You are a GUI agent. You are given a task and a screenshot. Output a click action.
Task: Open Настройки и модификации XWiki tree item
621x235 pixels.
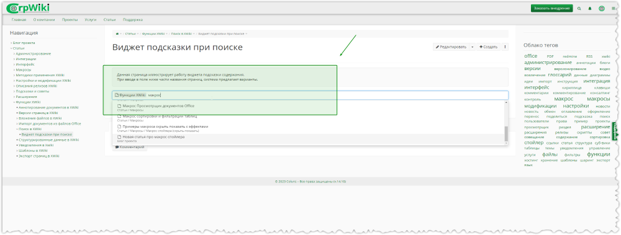pos(43,81)
